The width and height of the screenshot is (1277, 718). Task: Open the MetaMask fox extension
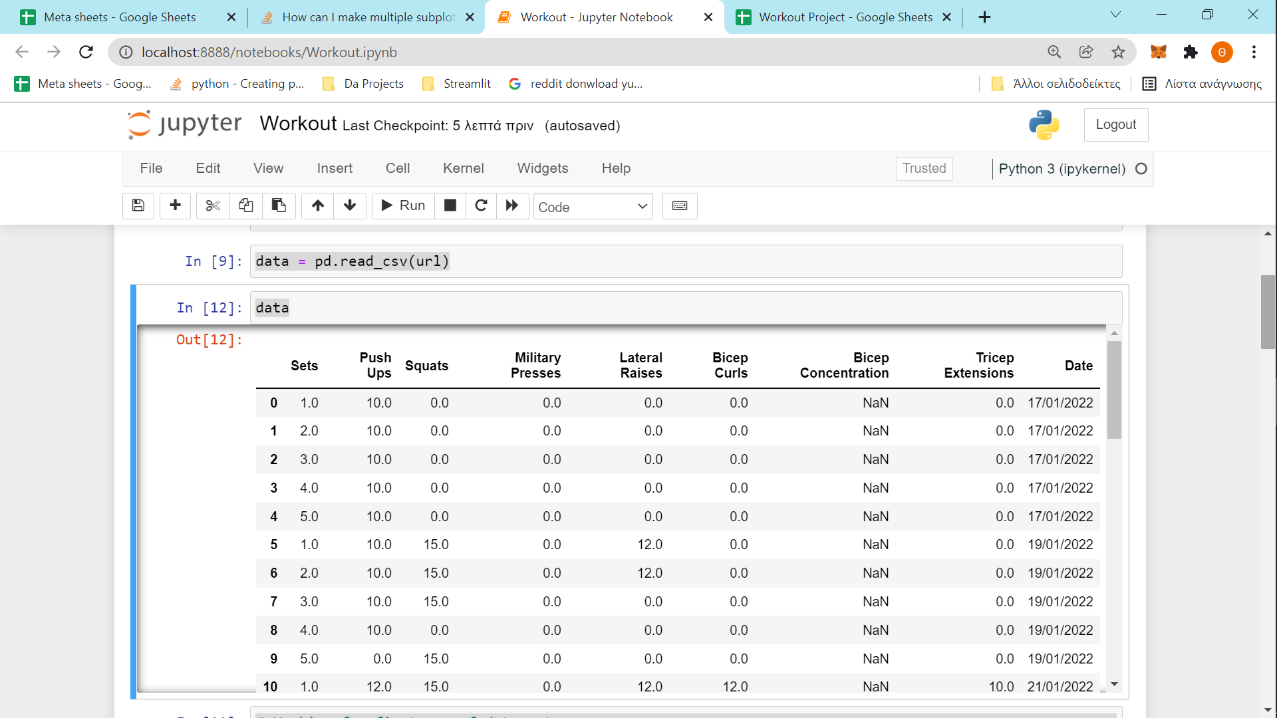1159,52
